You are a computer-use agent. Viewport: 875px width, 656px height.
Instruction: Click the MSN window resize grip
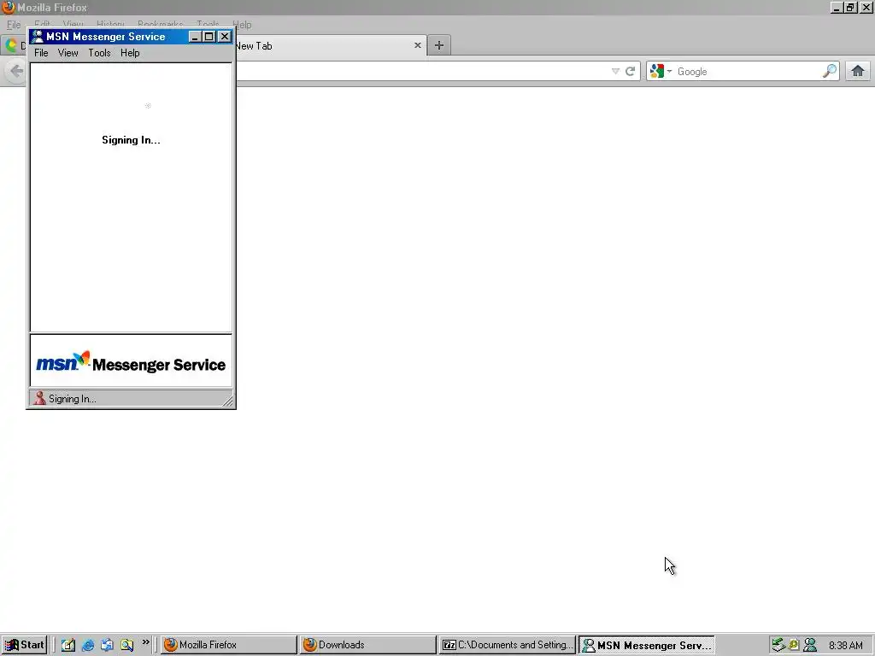pyautogui.click(x=227, y=400)
